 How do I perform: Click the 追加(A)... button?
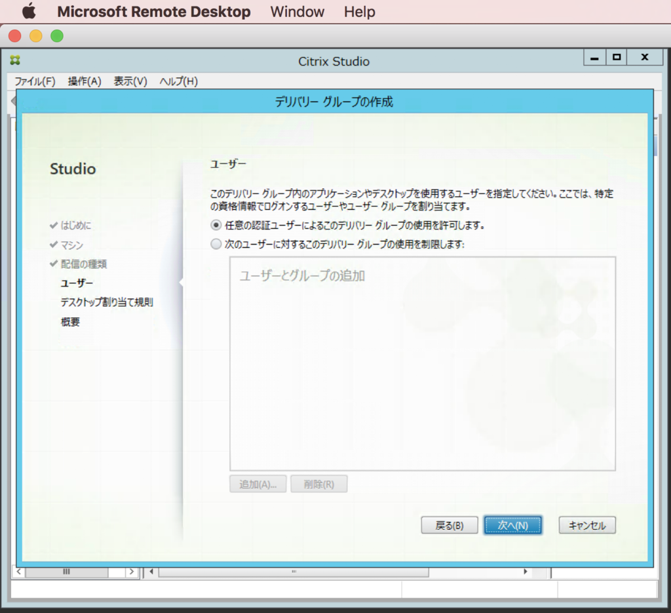coord(258,484)
